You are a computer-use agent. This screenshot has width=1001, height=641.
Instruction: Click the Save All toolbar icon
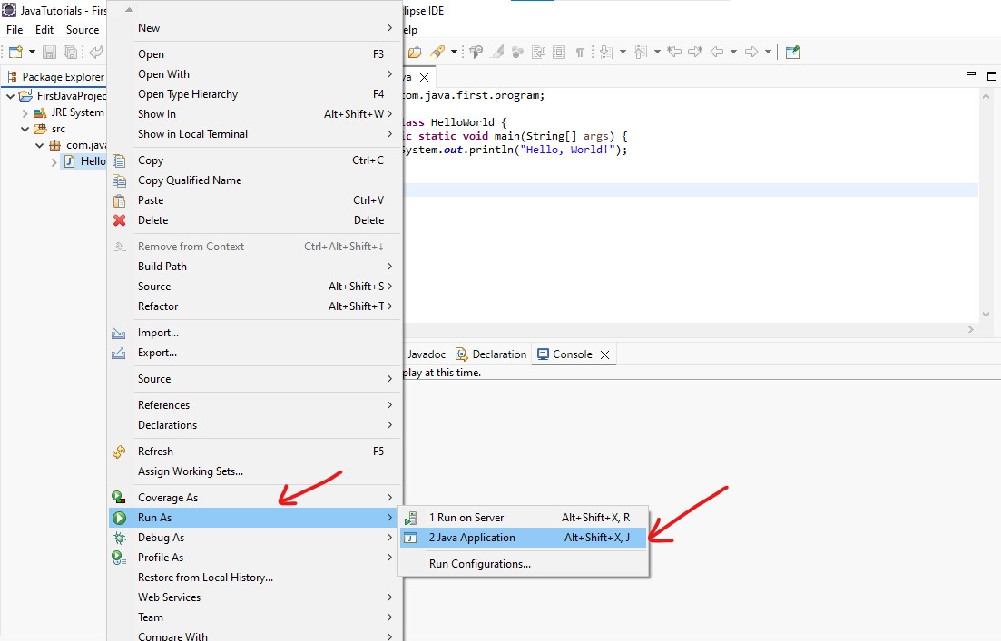[x=70, y=52]
